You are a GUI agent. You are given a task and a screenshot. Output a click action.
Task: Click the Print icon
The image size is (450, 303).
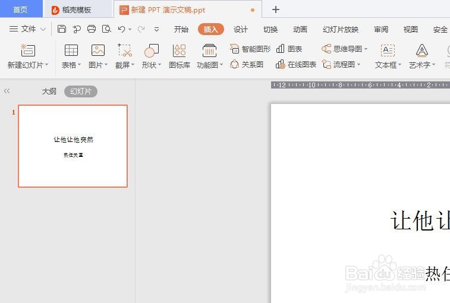coord(92,29)
